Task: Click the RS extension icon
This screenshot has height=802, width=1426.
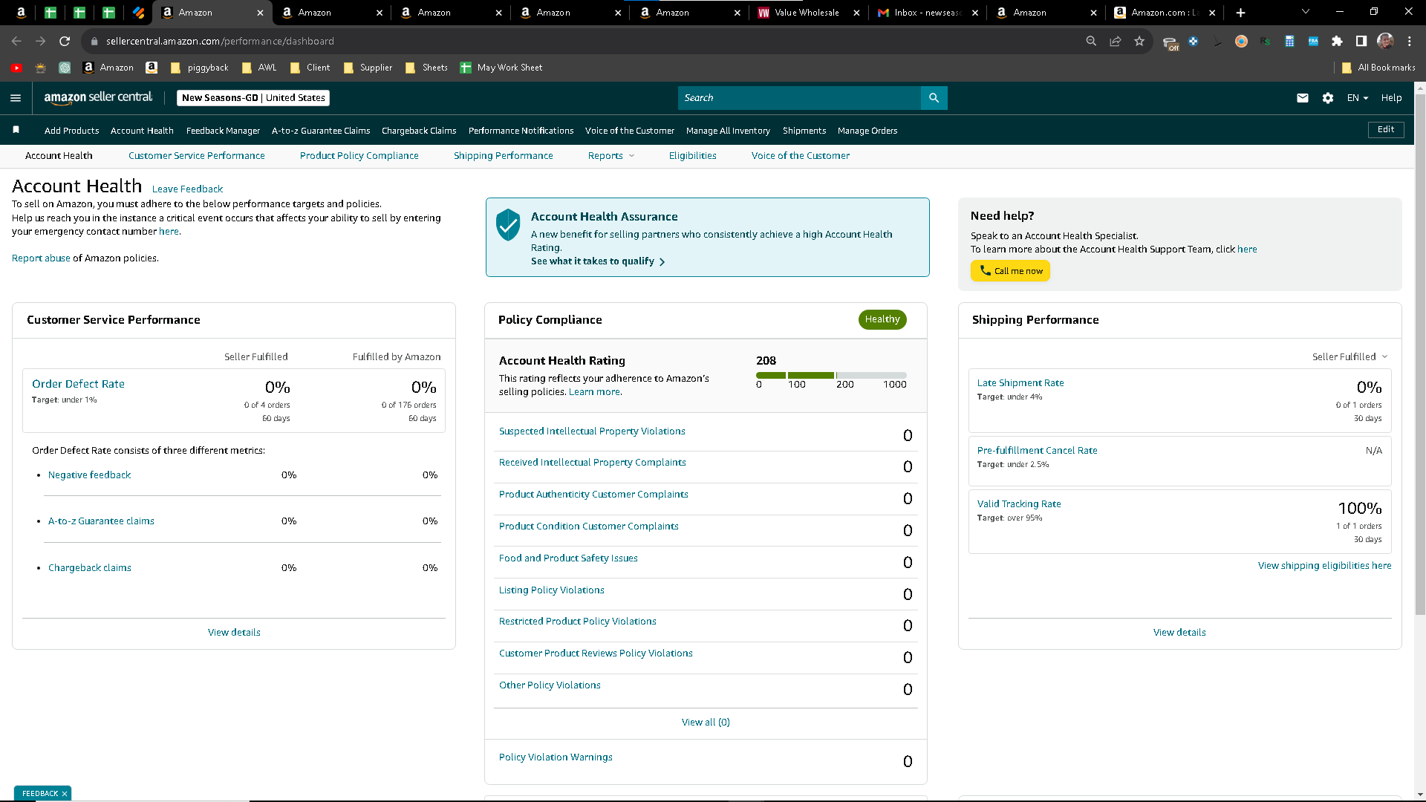Action: (1265, 42)
